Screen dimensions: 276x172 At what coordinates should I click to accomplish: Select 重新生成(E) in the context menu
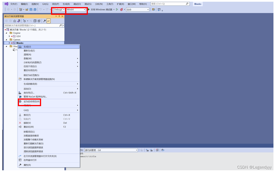[49, 51]
